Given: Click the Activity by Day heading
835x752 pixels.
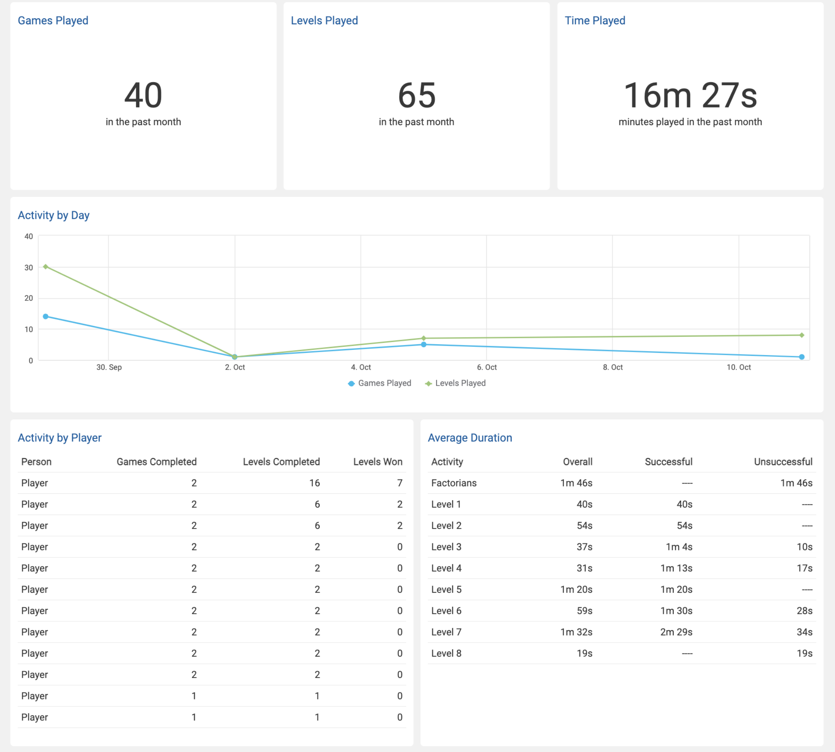Looking at the screenshot, I should pyautogui.click(x=54, y=215).
